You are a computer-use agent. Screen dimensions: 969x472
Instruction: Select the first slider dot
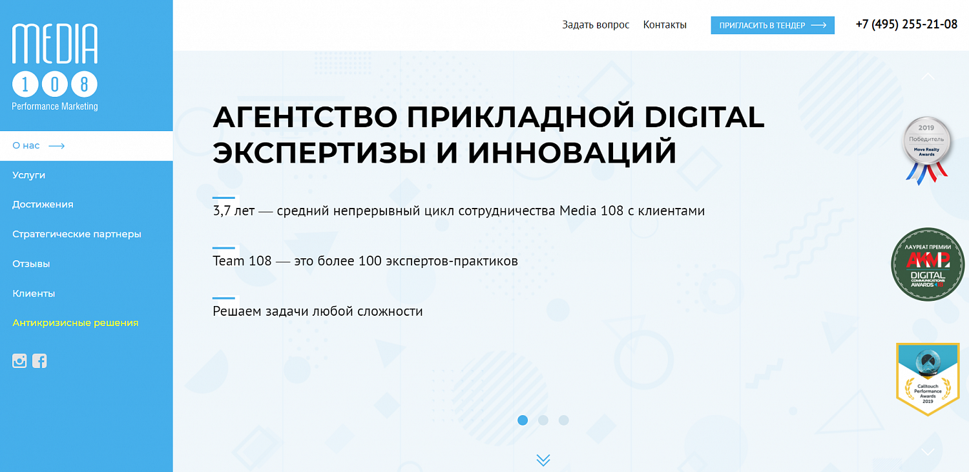click(523, 420)
